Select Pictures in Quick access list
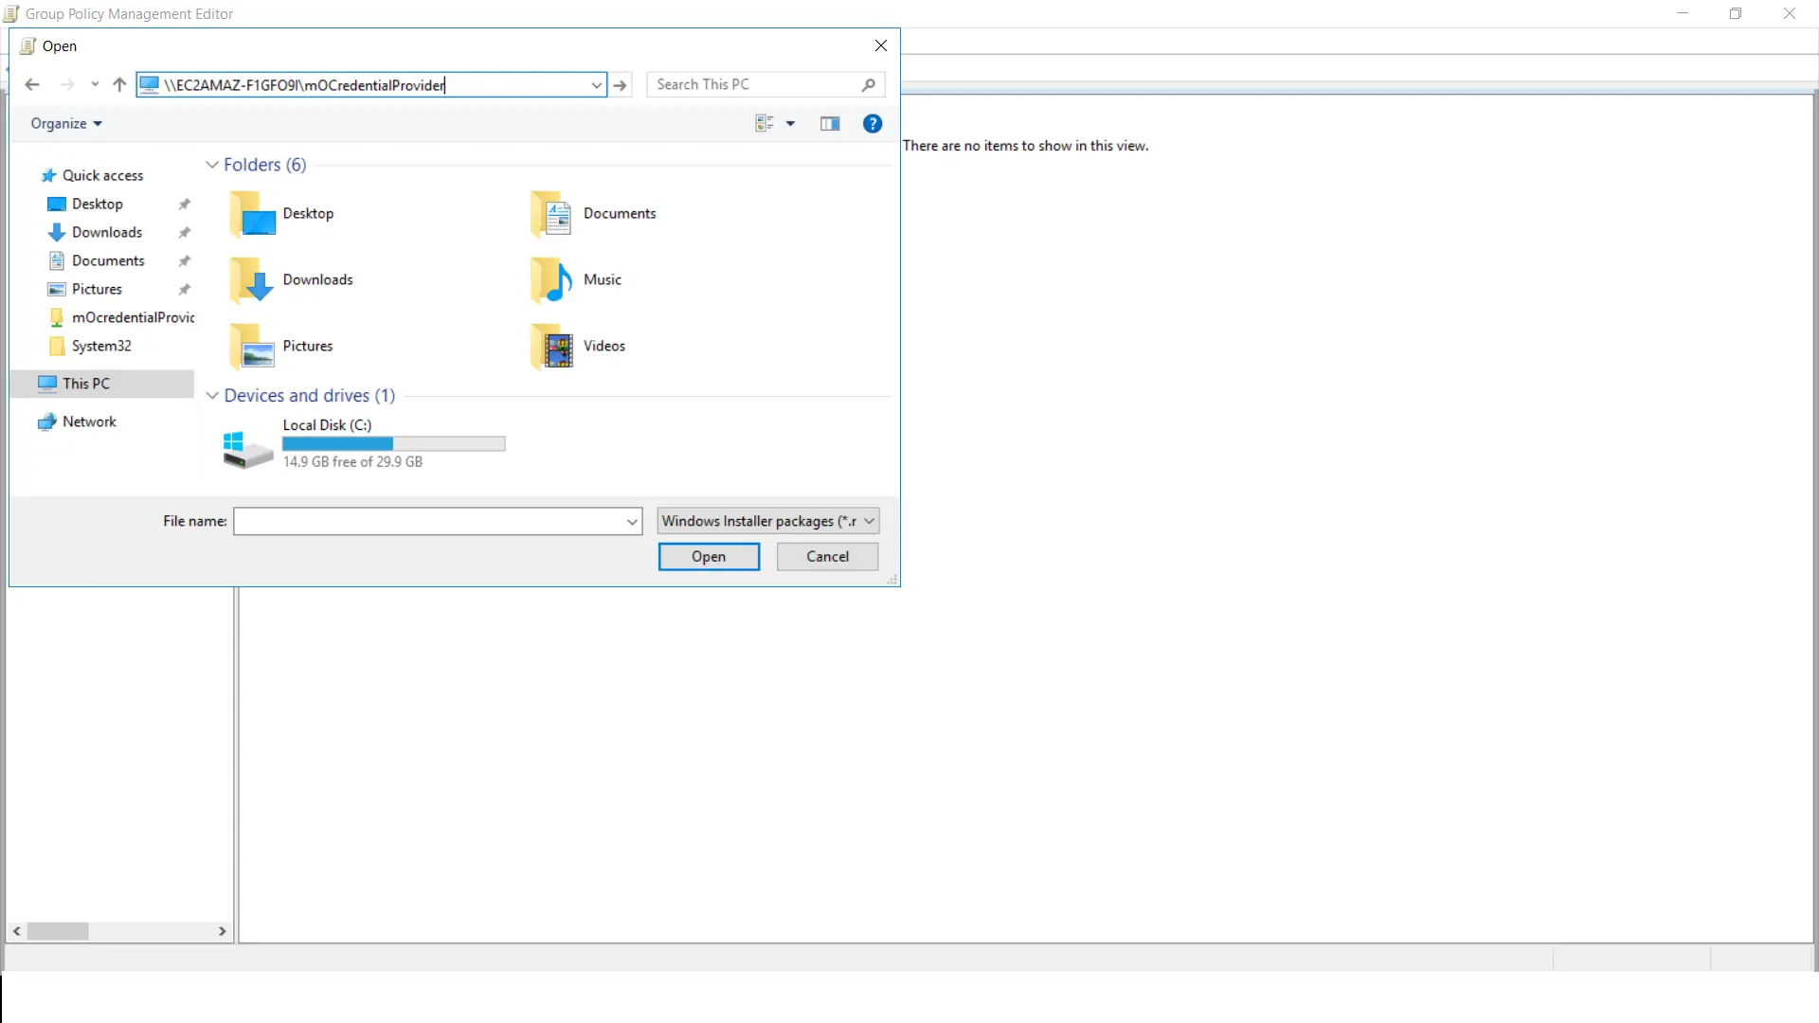 97,290
